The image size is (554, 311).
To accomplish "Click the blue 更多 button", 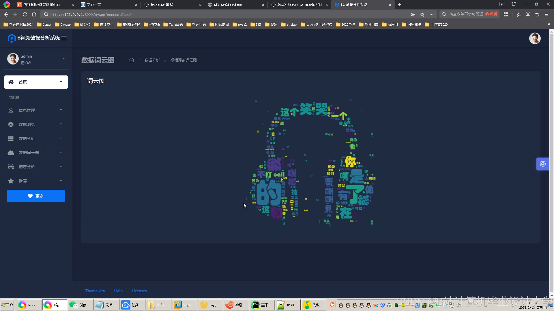I will coord(36,196).
